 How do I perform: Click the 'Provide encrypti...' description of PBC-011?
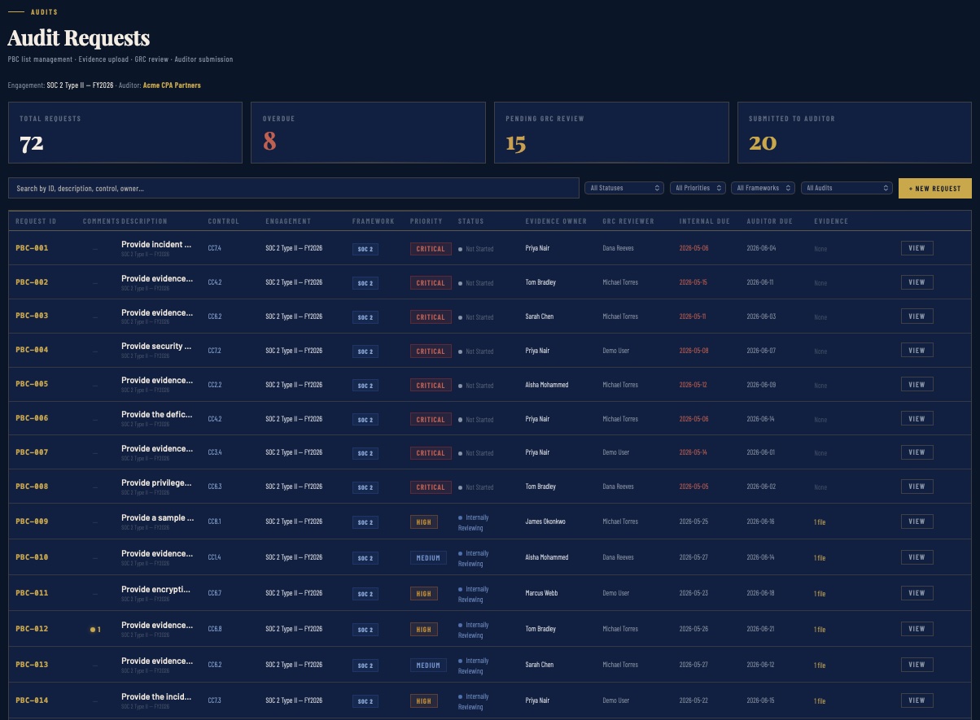click(x=156, y=589)
